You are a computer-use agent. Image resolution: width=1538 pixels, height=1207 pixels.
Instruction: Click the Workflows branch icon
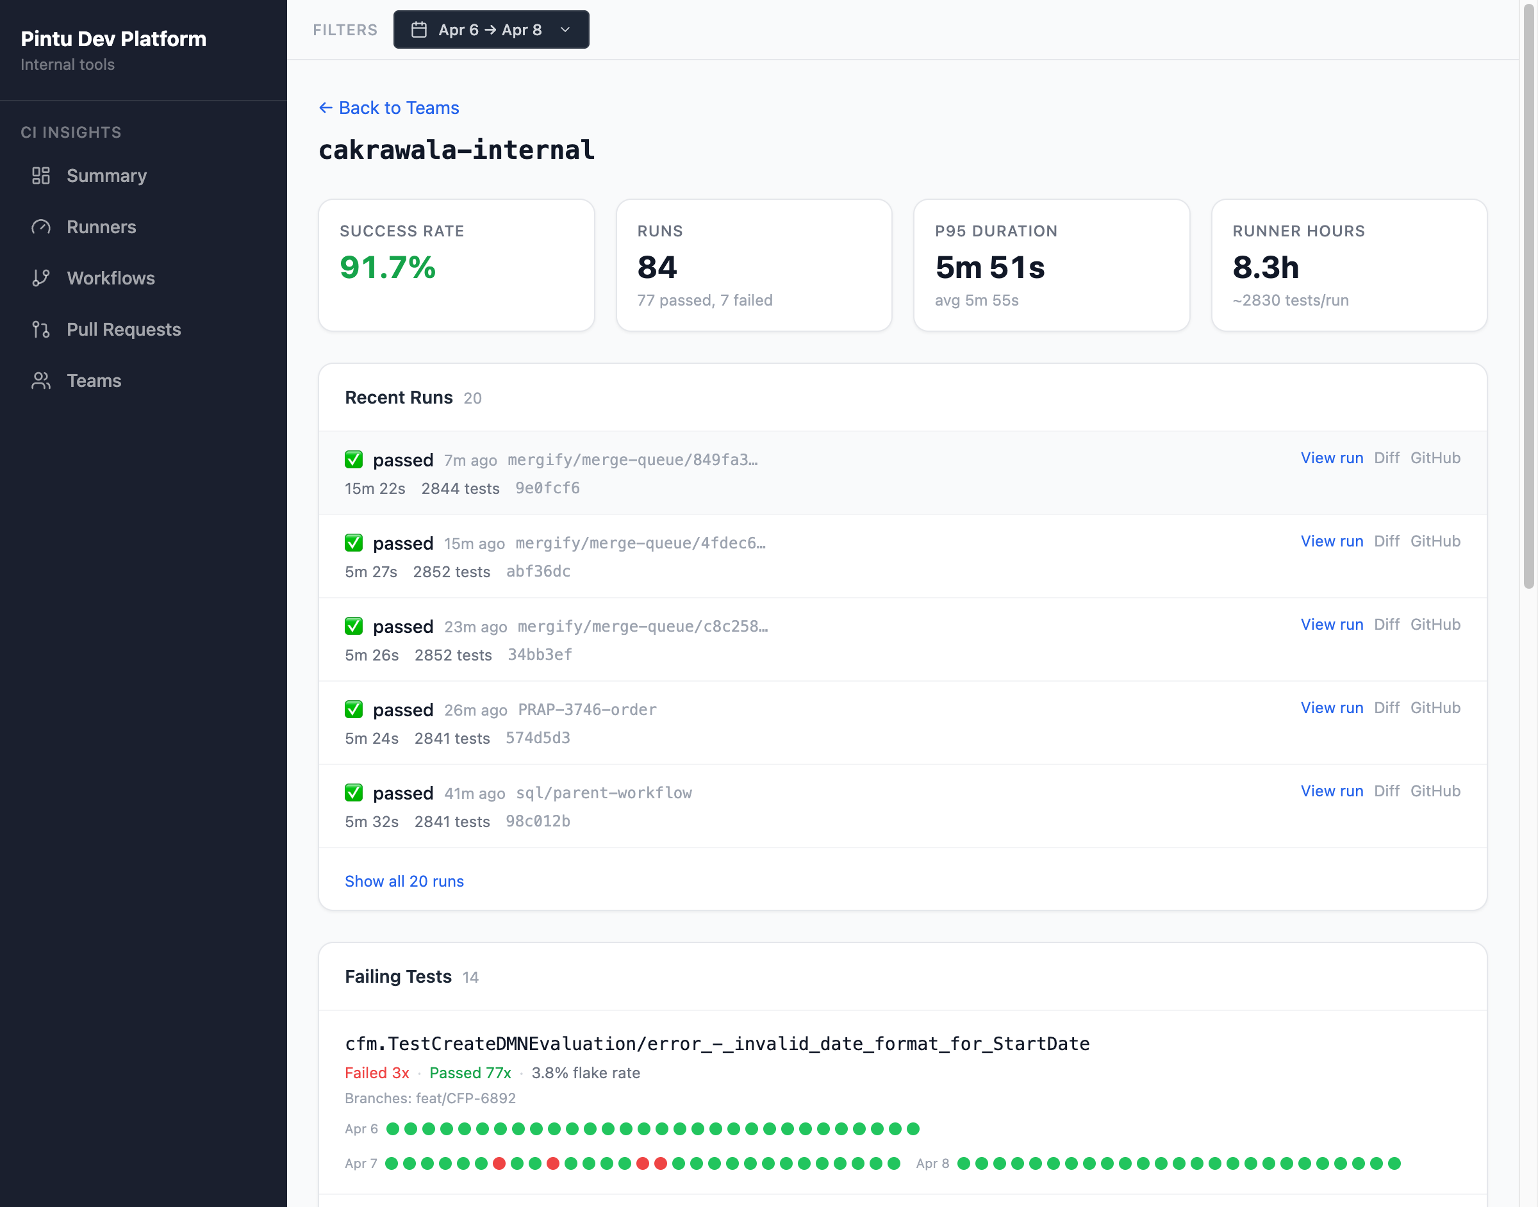[x=41, y=279]
